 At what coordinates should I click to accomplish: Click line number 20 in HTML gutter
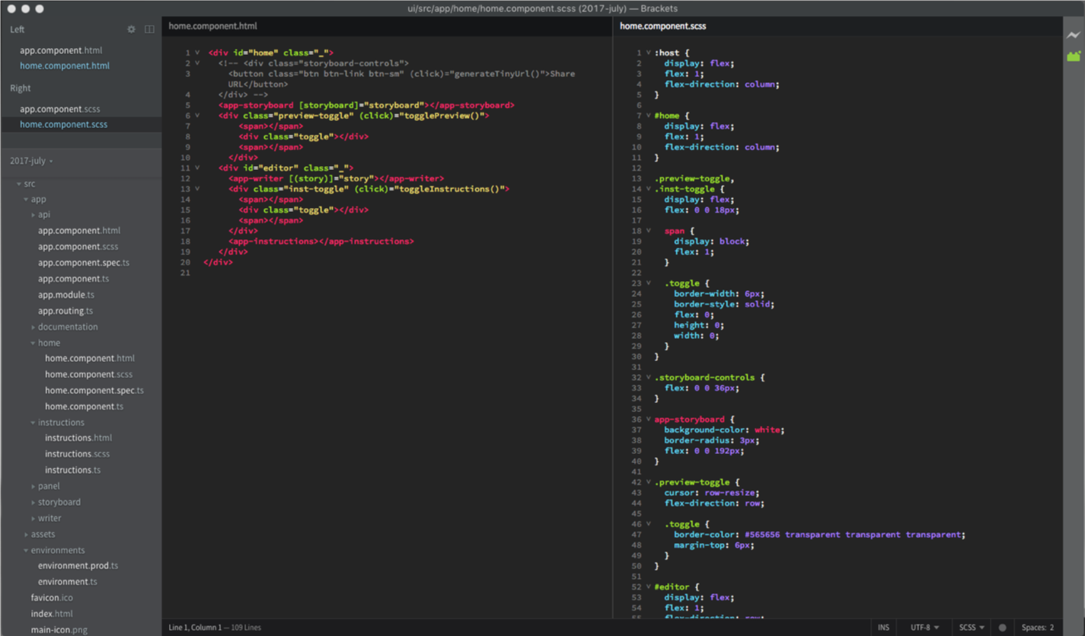pyautogui.click(x=185, y=262)
